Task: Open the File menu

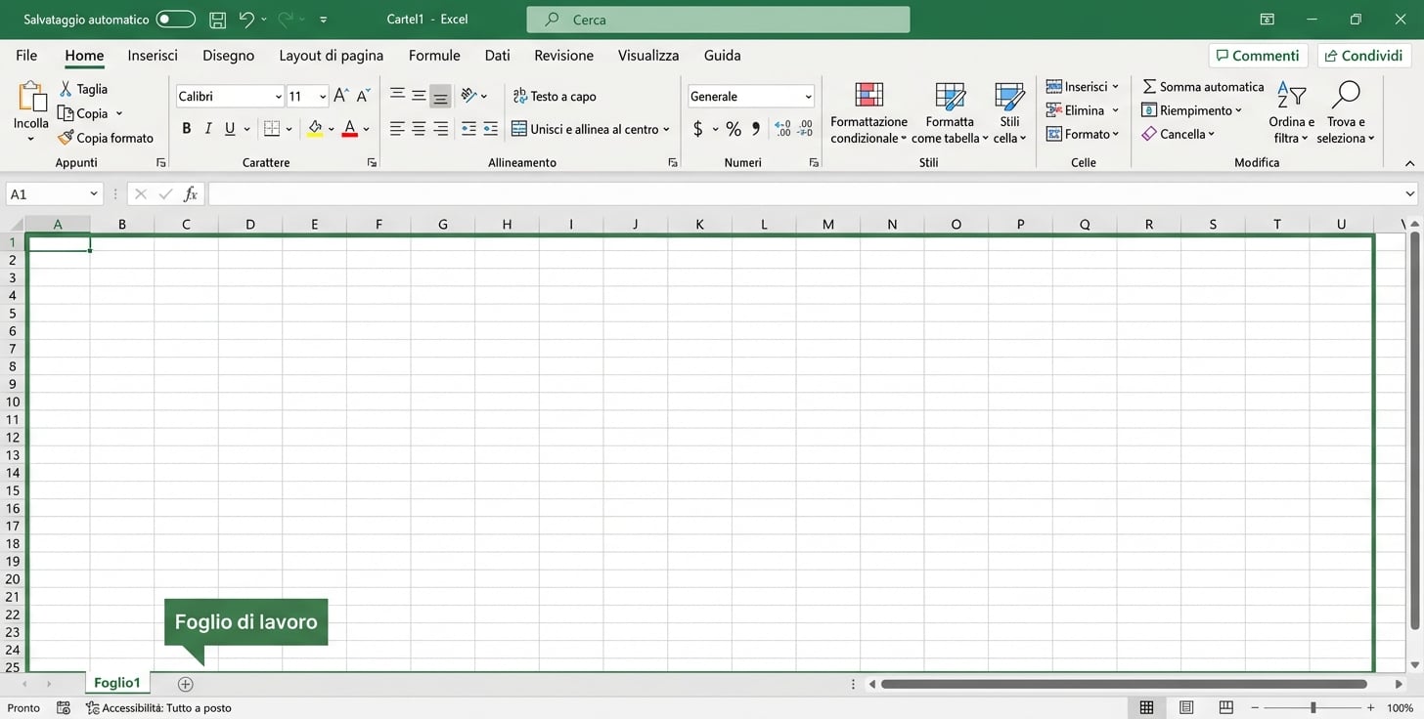Action: (x=26, y=56)
